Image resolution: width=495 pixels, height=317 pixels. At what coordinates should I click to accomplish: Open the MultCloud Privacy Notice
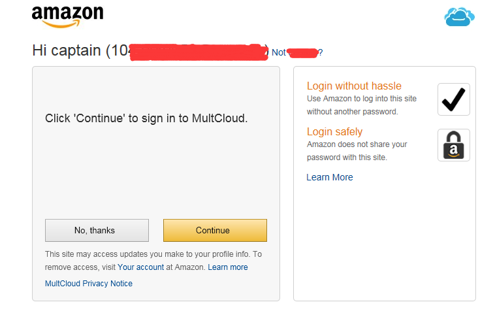89,284
